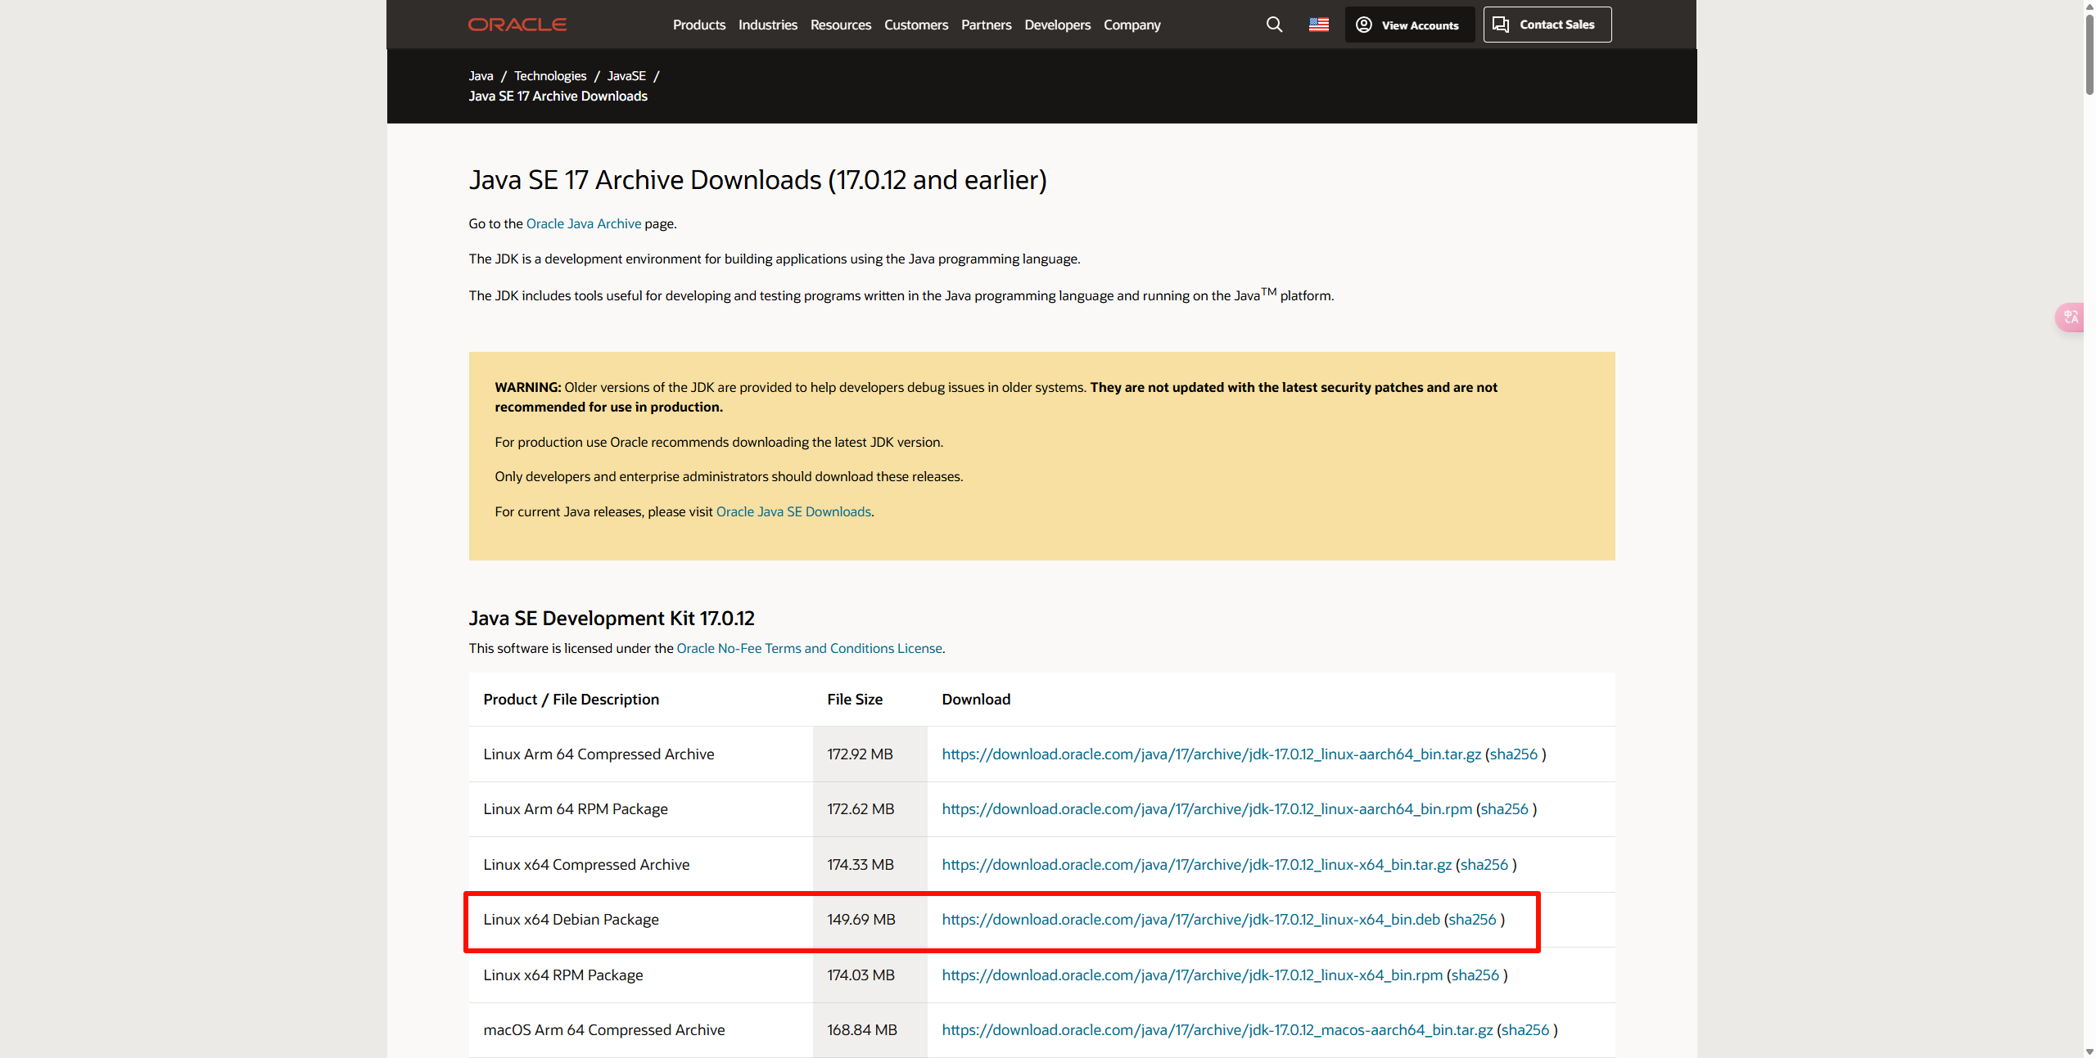
Task: Open the Developers menu
Action: [1057, 25]
